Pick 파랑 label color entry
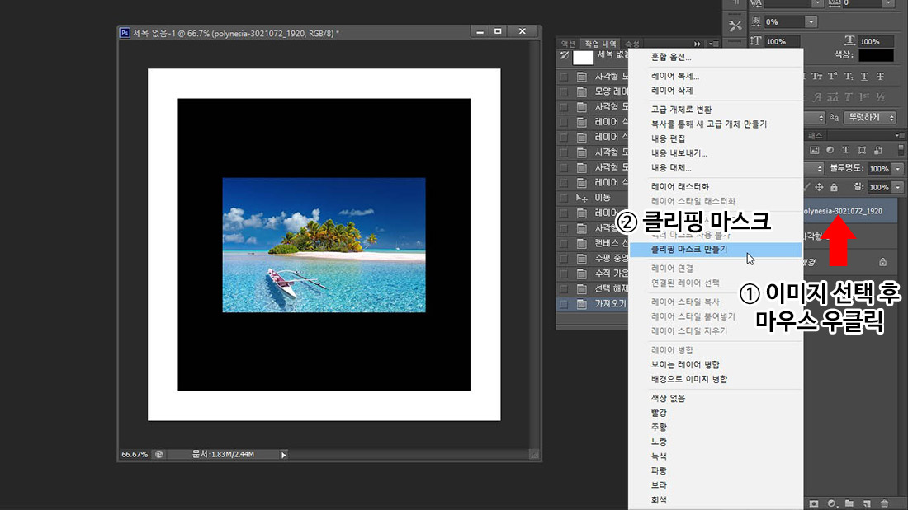Image resolution: width=908 pixels, height=510 pixels. (x=715, y=470)
